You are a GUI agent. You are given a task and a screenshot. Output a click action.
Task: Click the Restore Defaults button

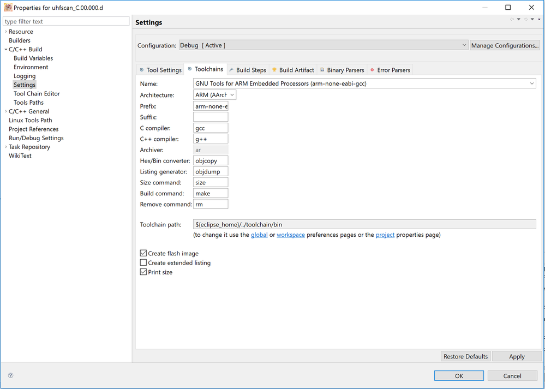(x=465, y=356)
